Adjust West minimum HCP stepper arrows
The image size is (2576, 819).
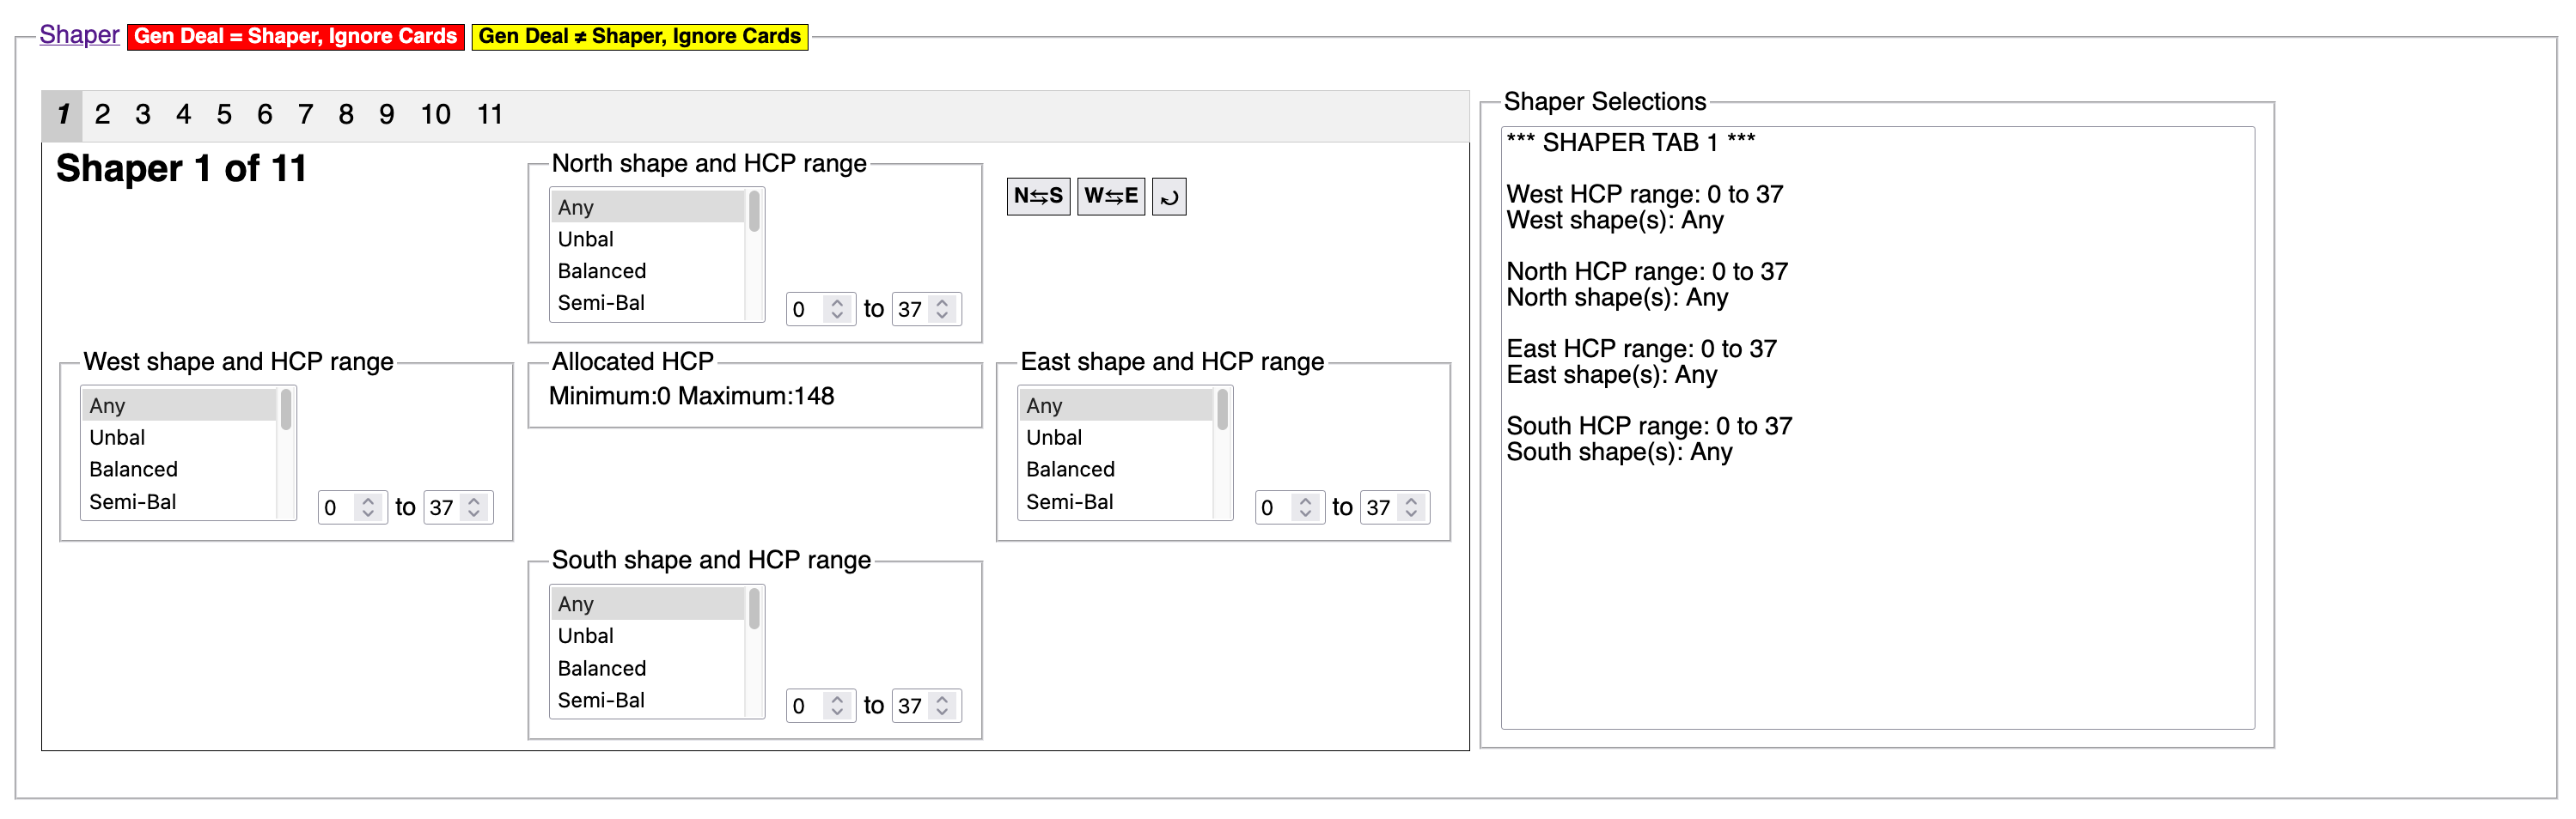[x=368, y=507]
